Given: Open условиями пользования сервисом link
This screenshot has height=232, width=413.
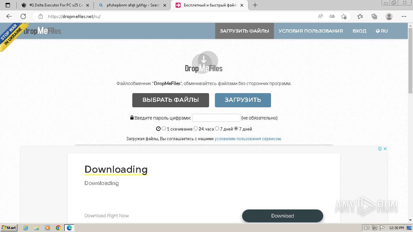Looking at the screenshot, I should click(x=248, y=139).
